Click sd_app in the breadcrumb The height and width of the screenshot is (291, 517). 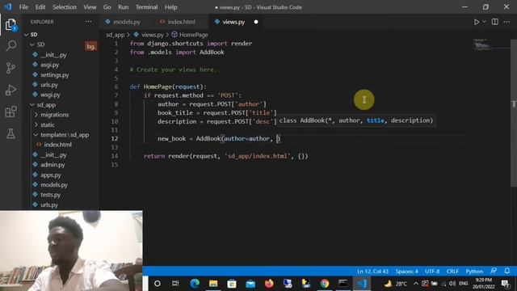point(115,35)
